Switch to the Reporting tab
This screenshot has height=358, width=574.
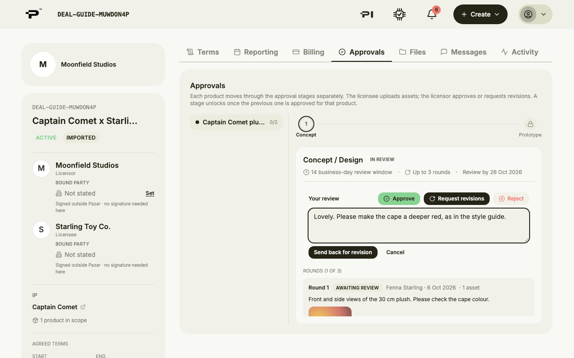point(256,52)
